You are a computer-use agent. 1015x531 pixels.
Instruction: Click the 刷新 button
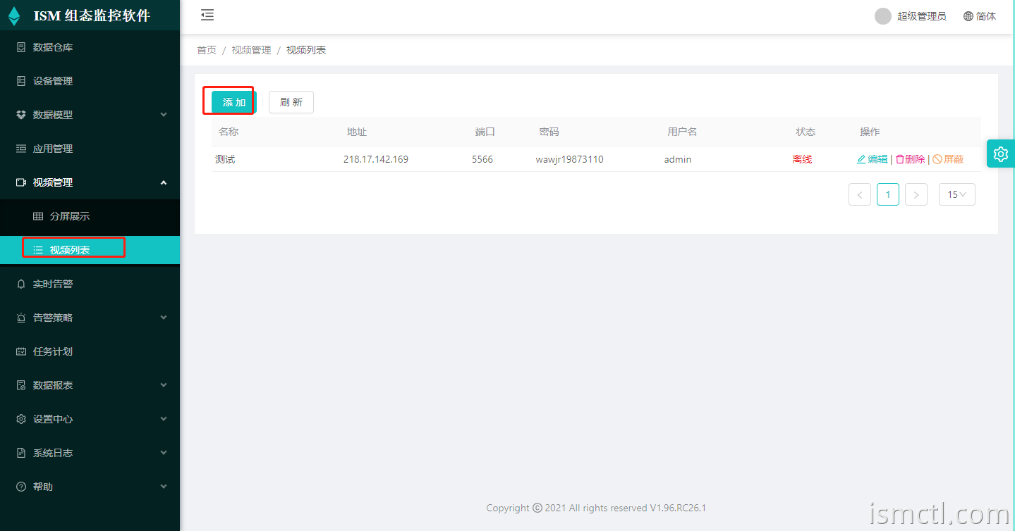pos(291,102)
